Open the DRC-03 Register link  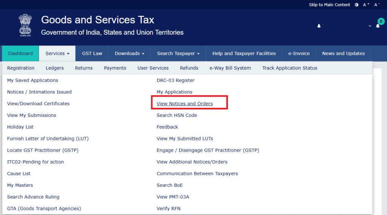[175, 80]
